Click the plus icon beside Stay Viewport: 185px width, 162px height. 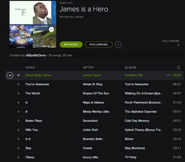[18, 148]
